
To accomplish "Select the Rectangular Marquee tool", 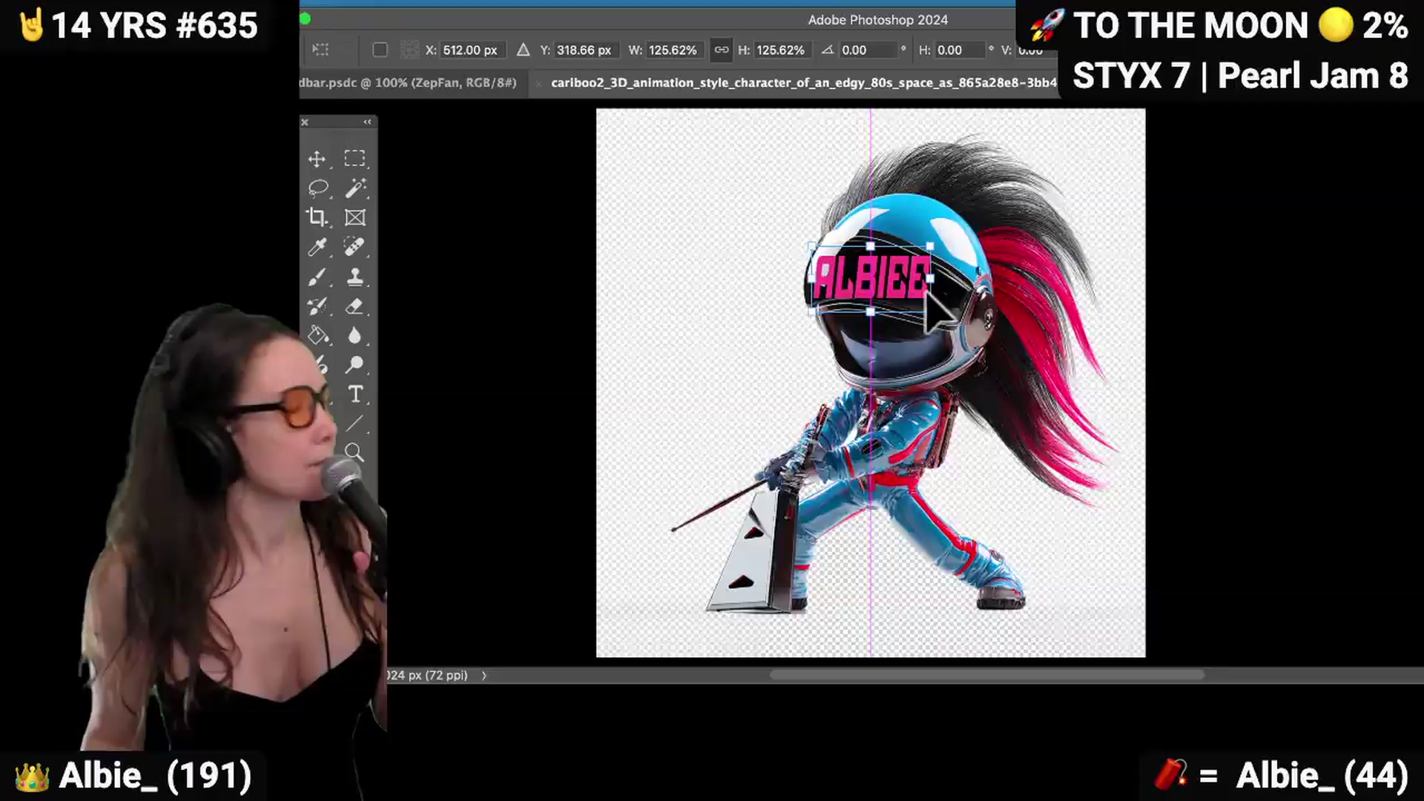I will (355, 159).
